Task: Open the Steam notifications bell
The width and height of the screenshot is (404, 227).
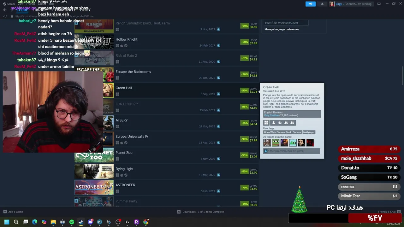Action: [322, 4]
